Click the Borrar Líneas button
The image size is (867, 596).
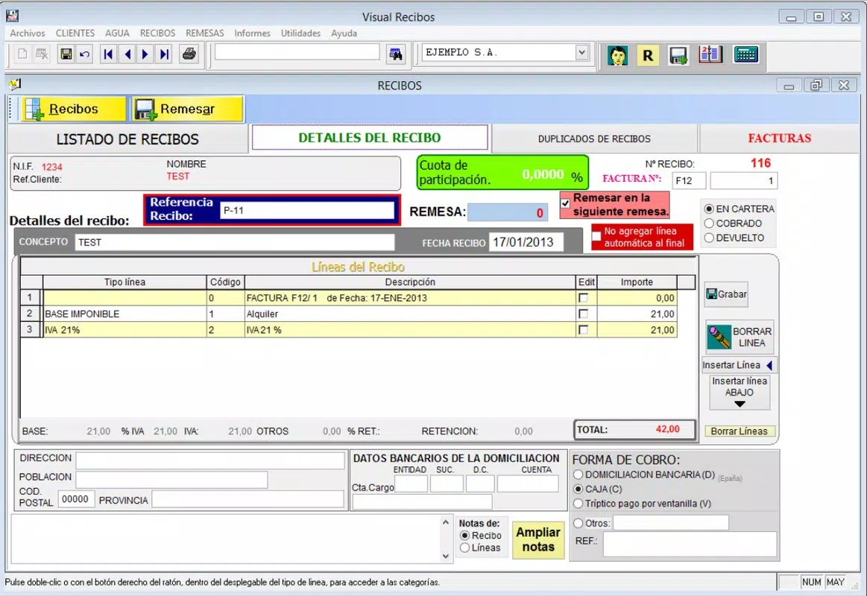pos(740,431)
